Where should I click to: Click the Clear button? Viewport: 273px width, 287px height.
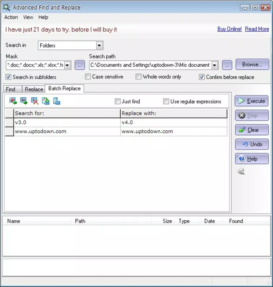click(252, 130)
